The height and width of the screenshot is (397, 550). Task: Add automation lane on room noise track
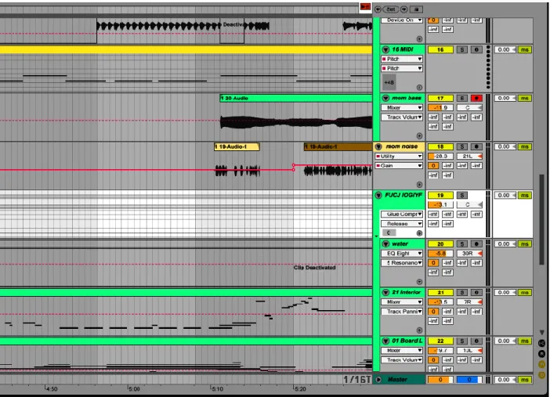[419, 185]
